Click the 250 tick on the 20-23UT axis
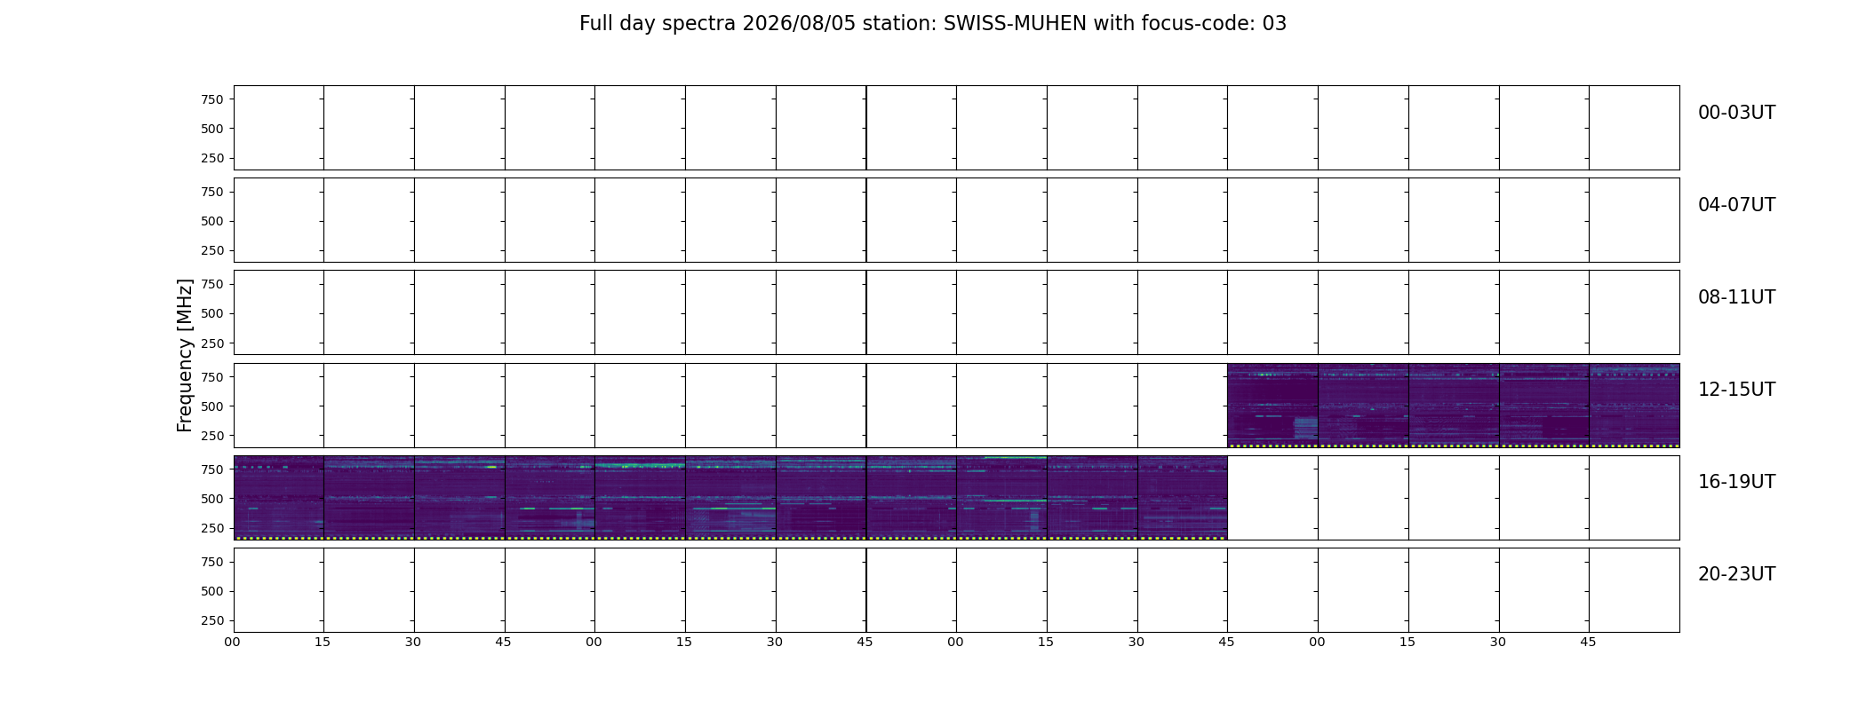 click(x=212, y=620)
